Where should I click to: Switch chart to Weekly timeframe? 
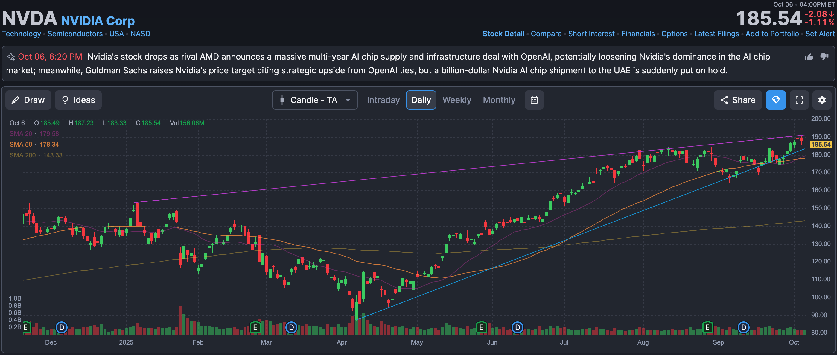(x=456, y=100)
